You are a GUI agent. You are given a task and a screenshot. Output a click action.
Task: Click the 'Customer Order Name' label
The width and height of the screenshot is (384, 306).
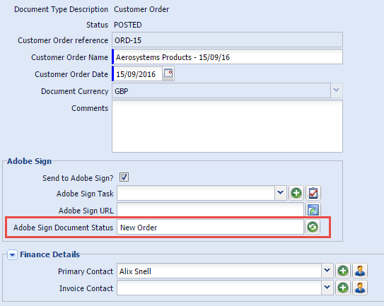coord(69,57)
